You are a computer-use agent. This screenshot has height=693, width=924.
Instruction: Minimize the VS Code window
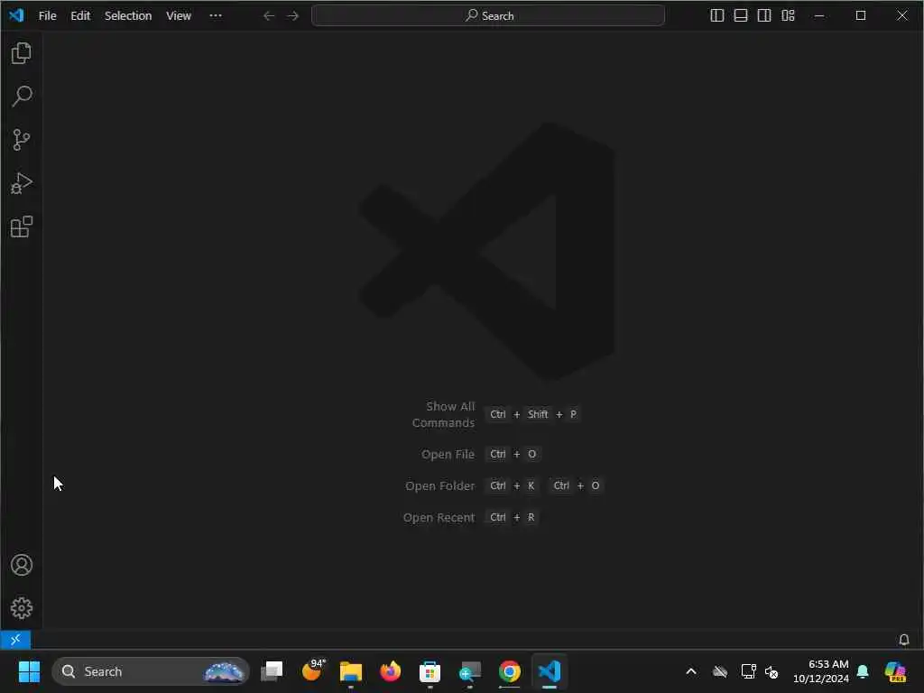pyautogui.click(x=819, y=16)
